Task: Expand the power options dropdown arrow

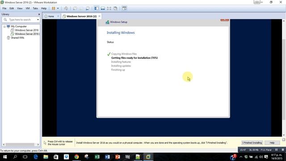Action: click(58, 8)
